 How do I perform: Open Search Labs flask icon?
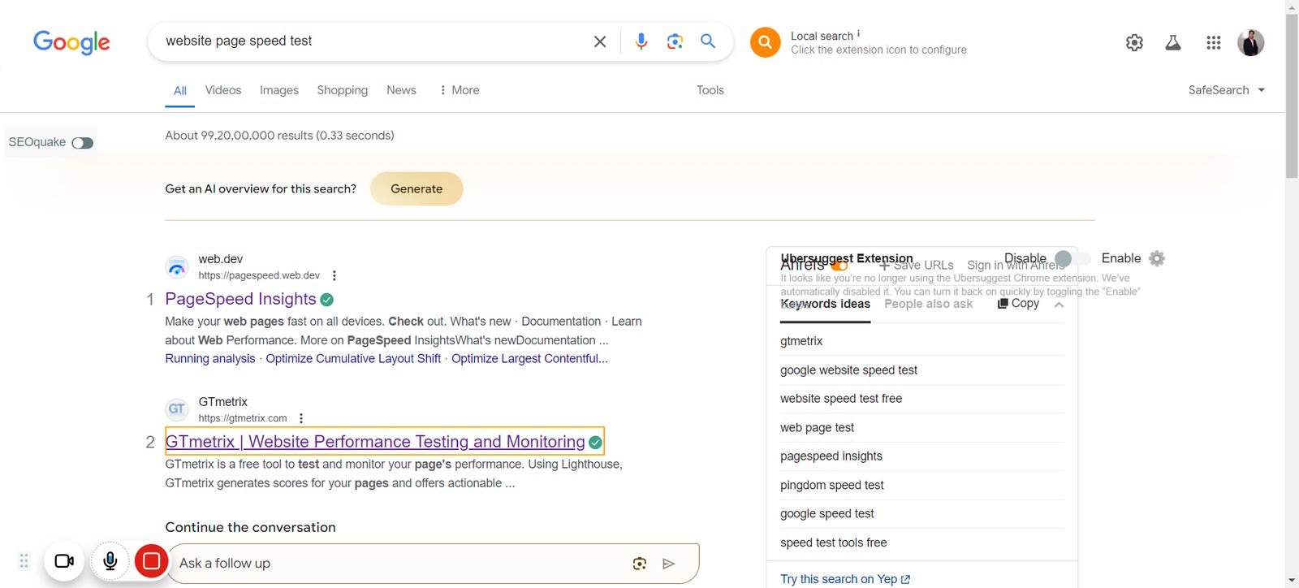(x=1173, y=42)
